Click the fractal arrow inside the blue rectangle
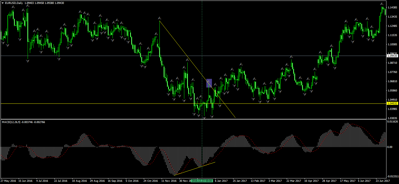This screenshot has height=184, width=399. pyautogui.click(x=208, y=81)
